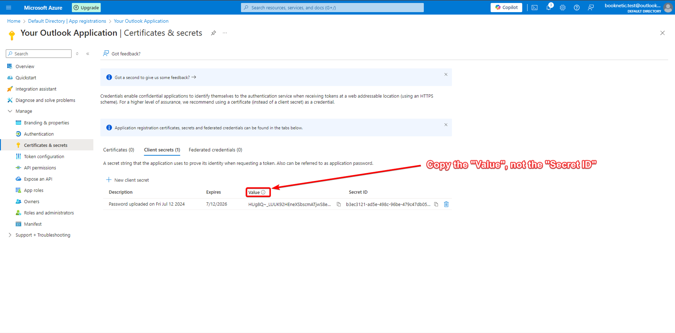675x333 pixels.
Task: Click the top bar feedback icon
Action: (x=591, y=7)
